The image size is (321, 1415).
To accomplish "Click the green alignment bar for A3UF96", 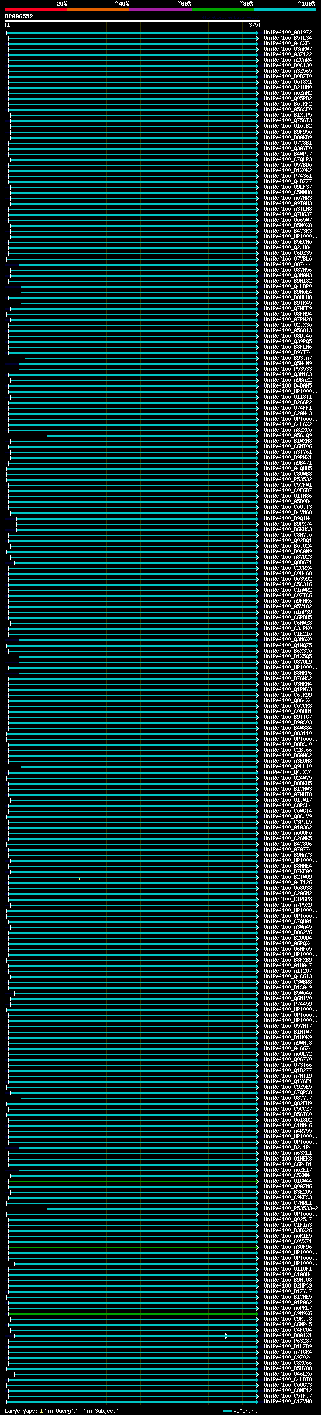I will coord(133,1247).
